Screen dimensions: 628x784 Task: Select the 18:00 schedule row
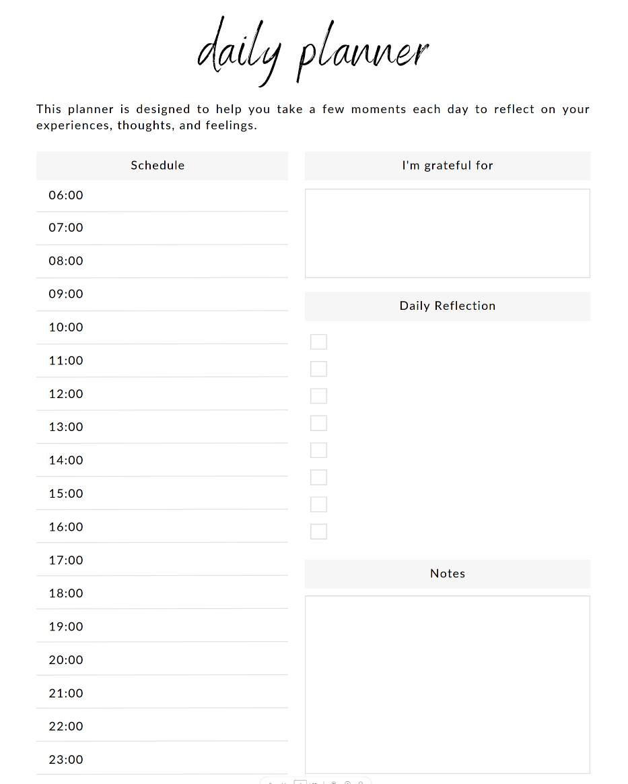point(162,593)
